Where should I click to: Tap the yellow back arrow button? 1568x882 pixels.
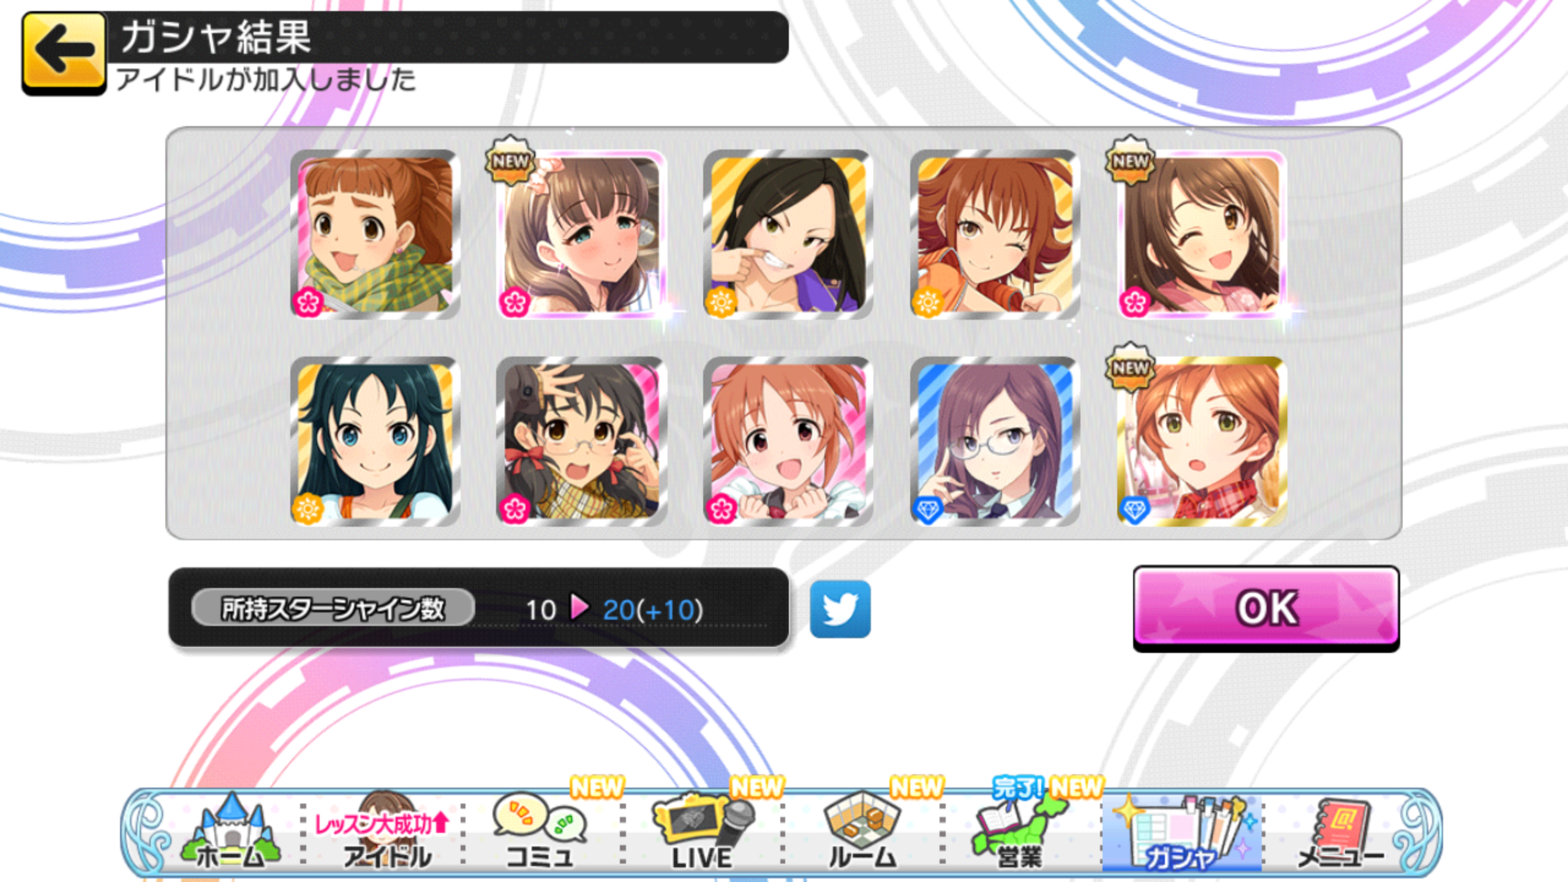(64, 54)
